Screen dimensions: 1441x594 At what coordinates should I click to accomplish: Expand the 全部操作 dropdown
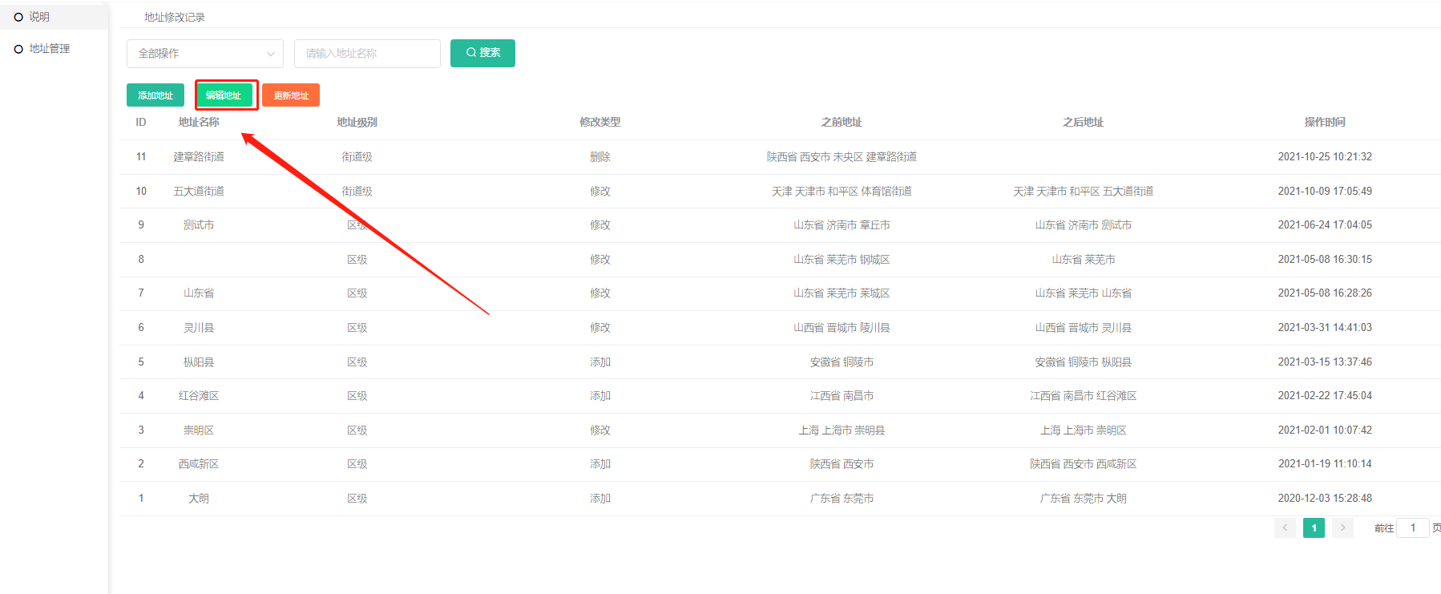click(x=205, y=54)
